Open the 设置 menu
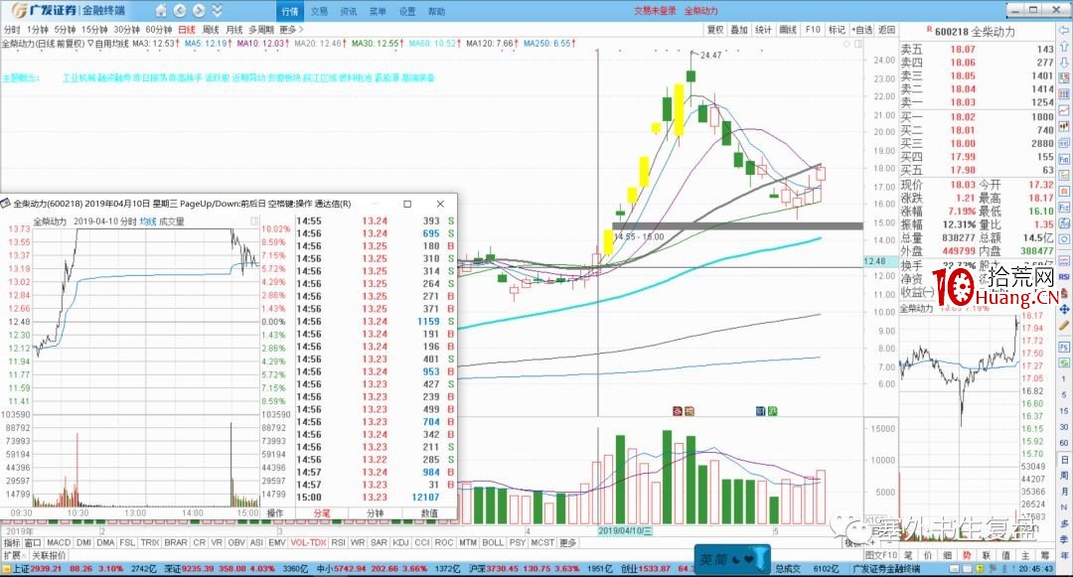This screenshot has height=577, width=1073. click(407, 11)
